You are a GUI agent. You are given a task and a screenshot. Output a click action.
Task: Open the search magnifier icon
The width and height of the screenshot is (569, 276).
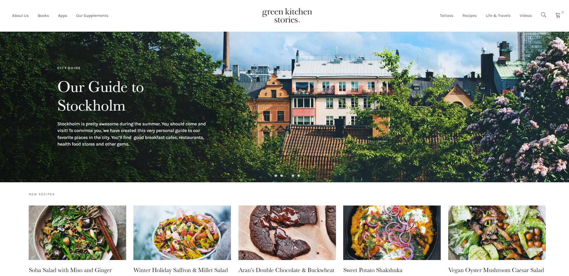pyautogui.click(x=543, y=15)
